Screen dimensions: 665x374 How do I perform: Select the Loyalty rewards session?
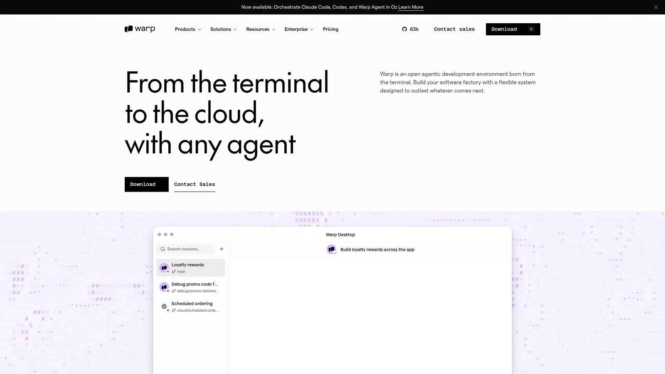[191, 268]
